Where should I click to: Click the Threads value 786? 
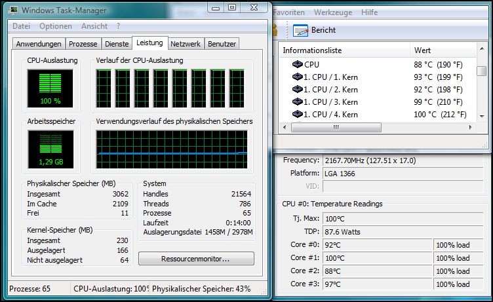tap(245, 204)
